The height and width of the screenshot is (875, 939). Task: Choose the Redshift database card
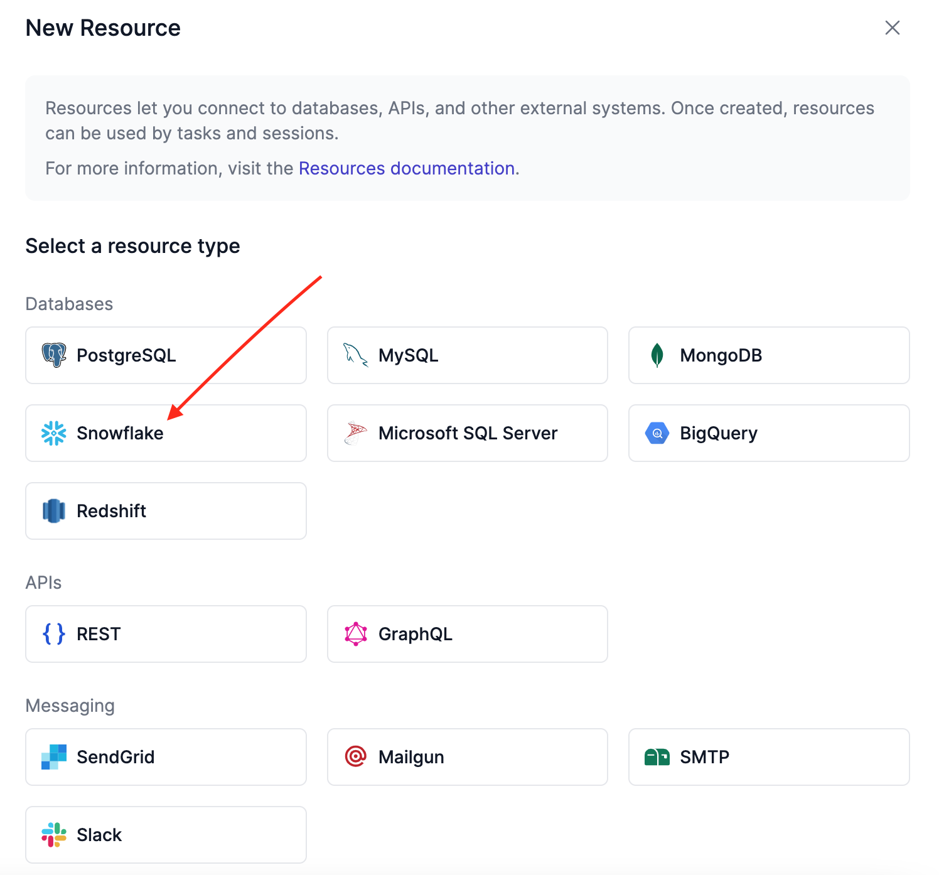tap(166, 511)
